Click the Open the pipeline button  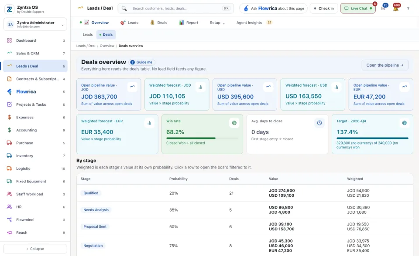pyautogui.click(x=385, y=65)
